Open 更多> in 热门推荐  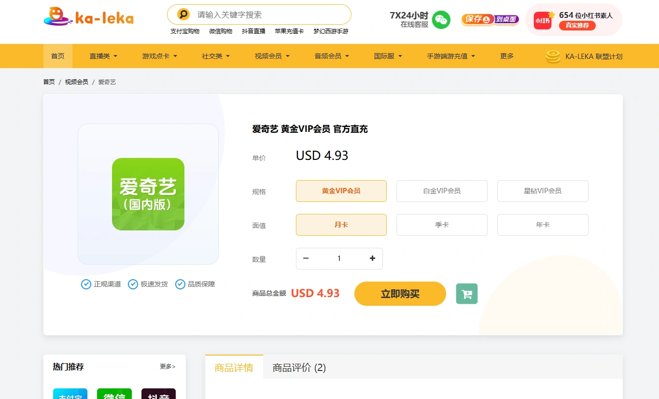[x=168, y=367]
